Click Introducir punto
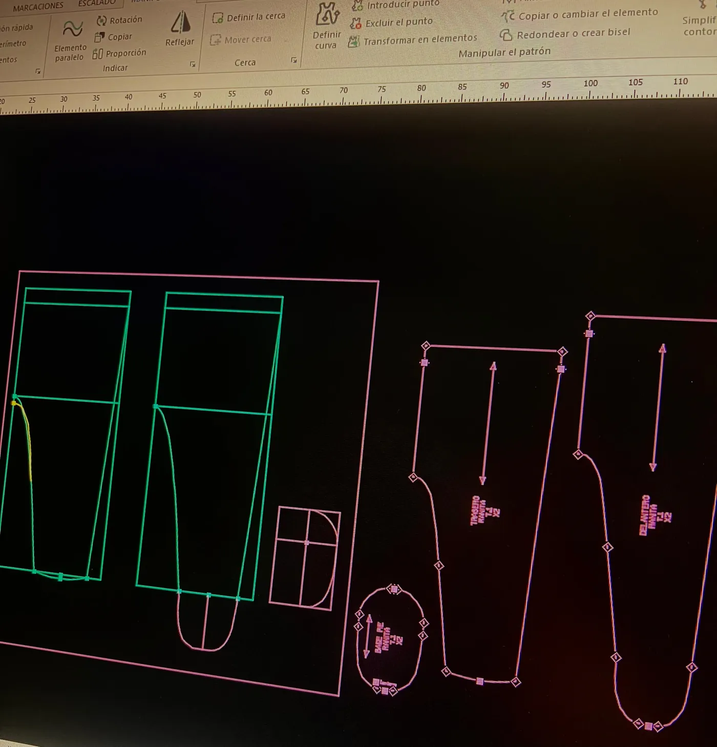The height and width of the screenshot is (747, 717). [x=395, y=5]
